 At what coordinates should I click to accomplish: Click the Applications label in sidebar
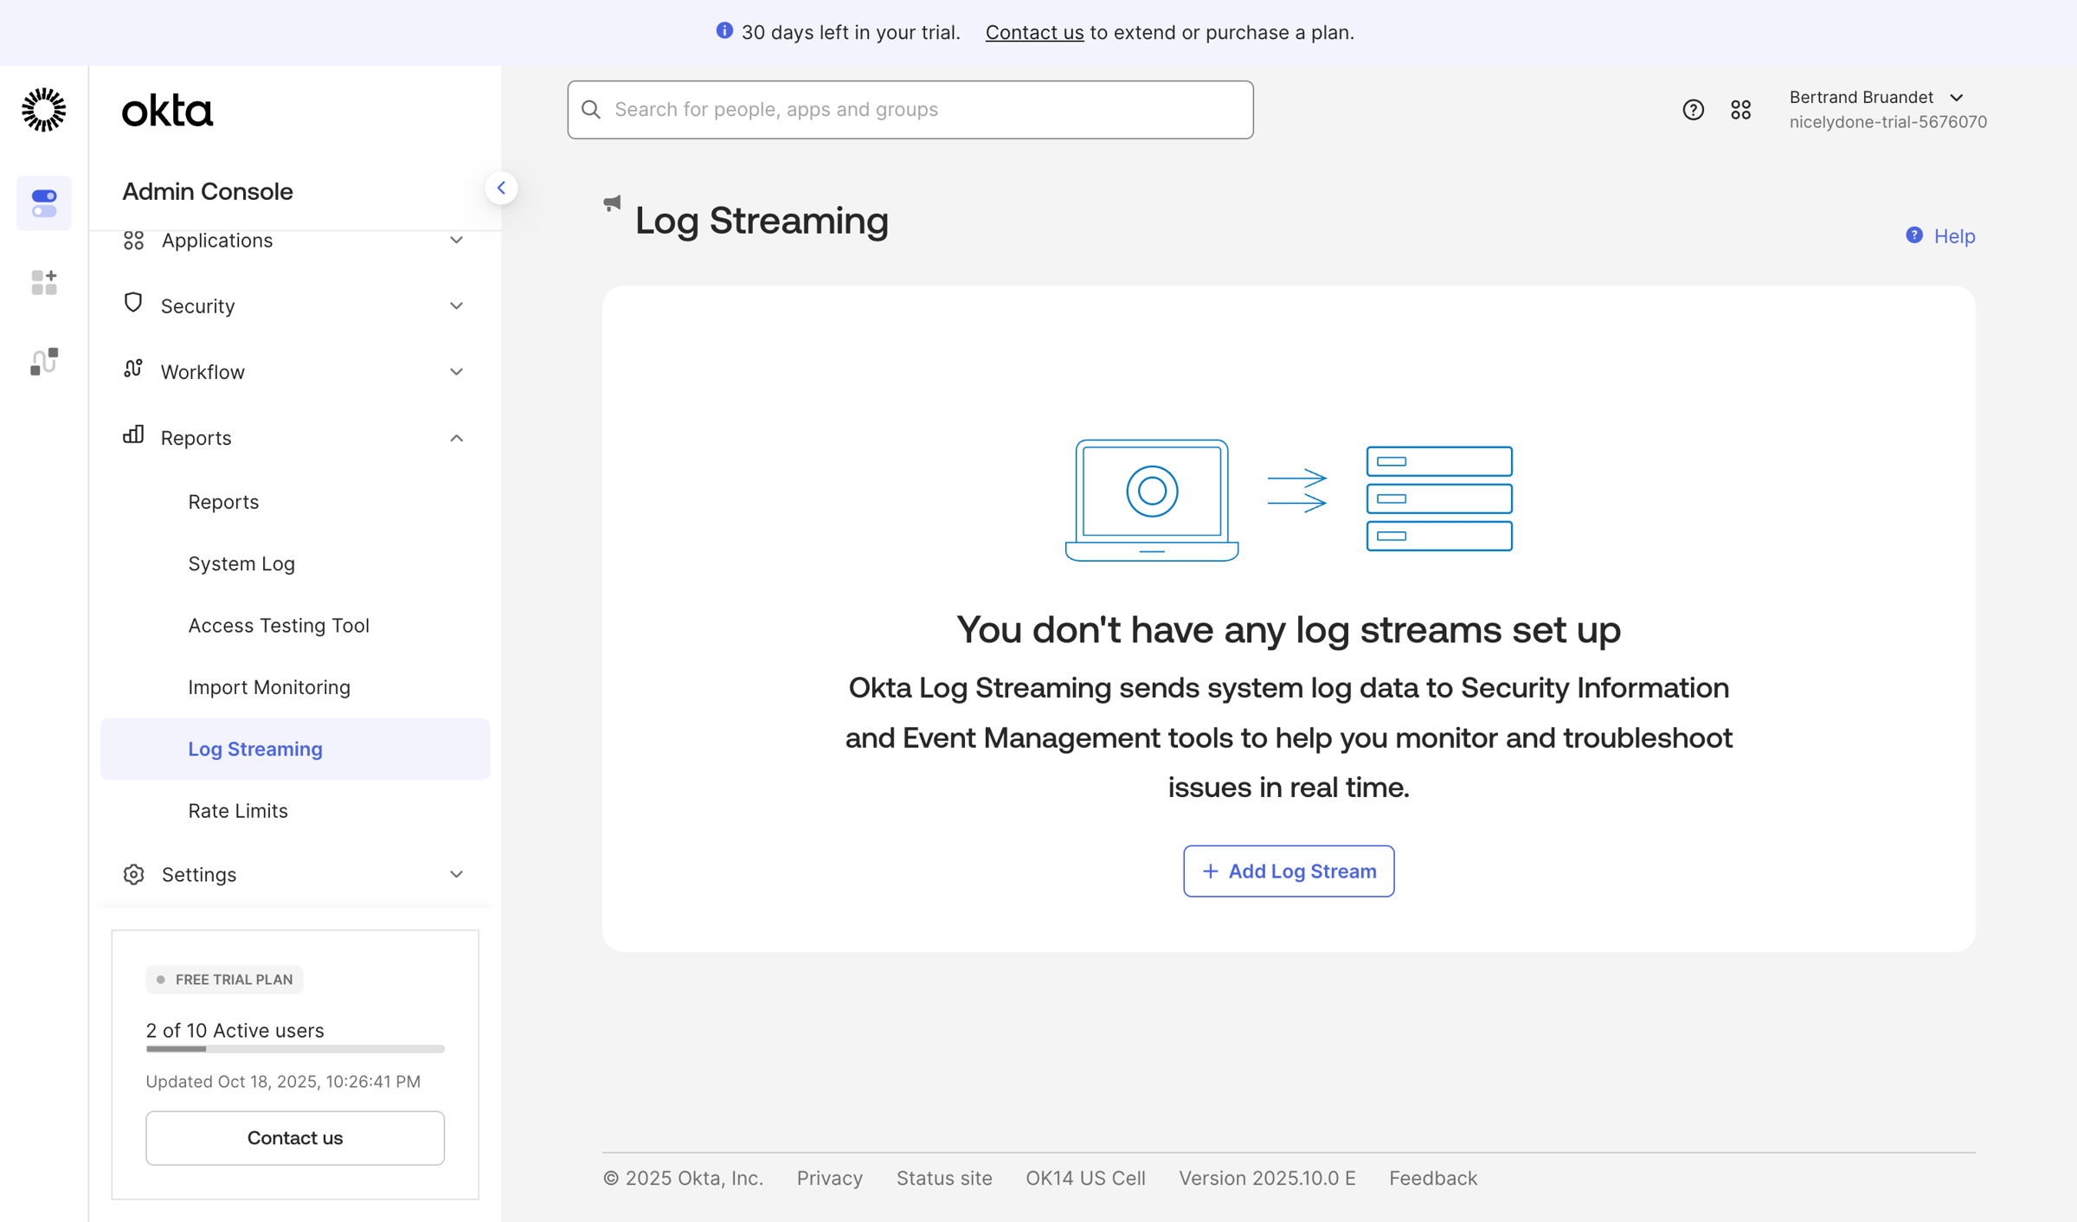[217, 240]
